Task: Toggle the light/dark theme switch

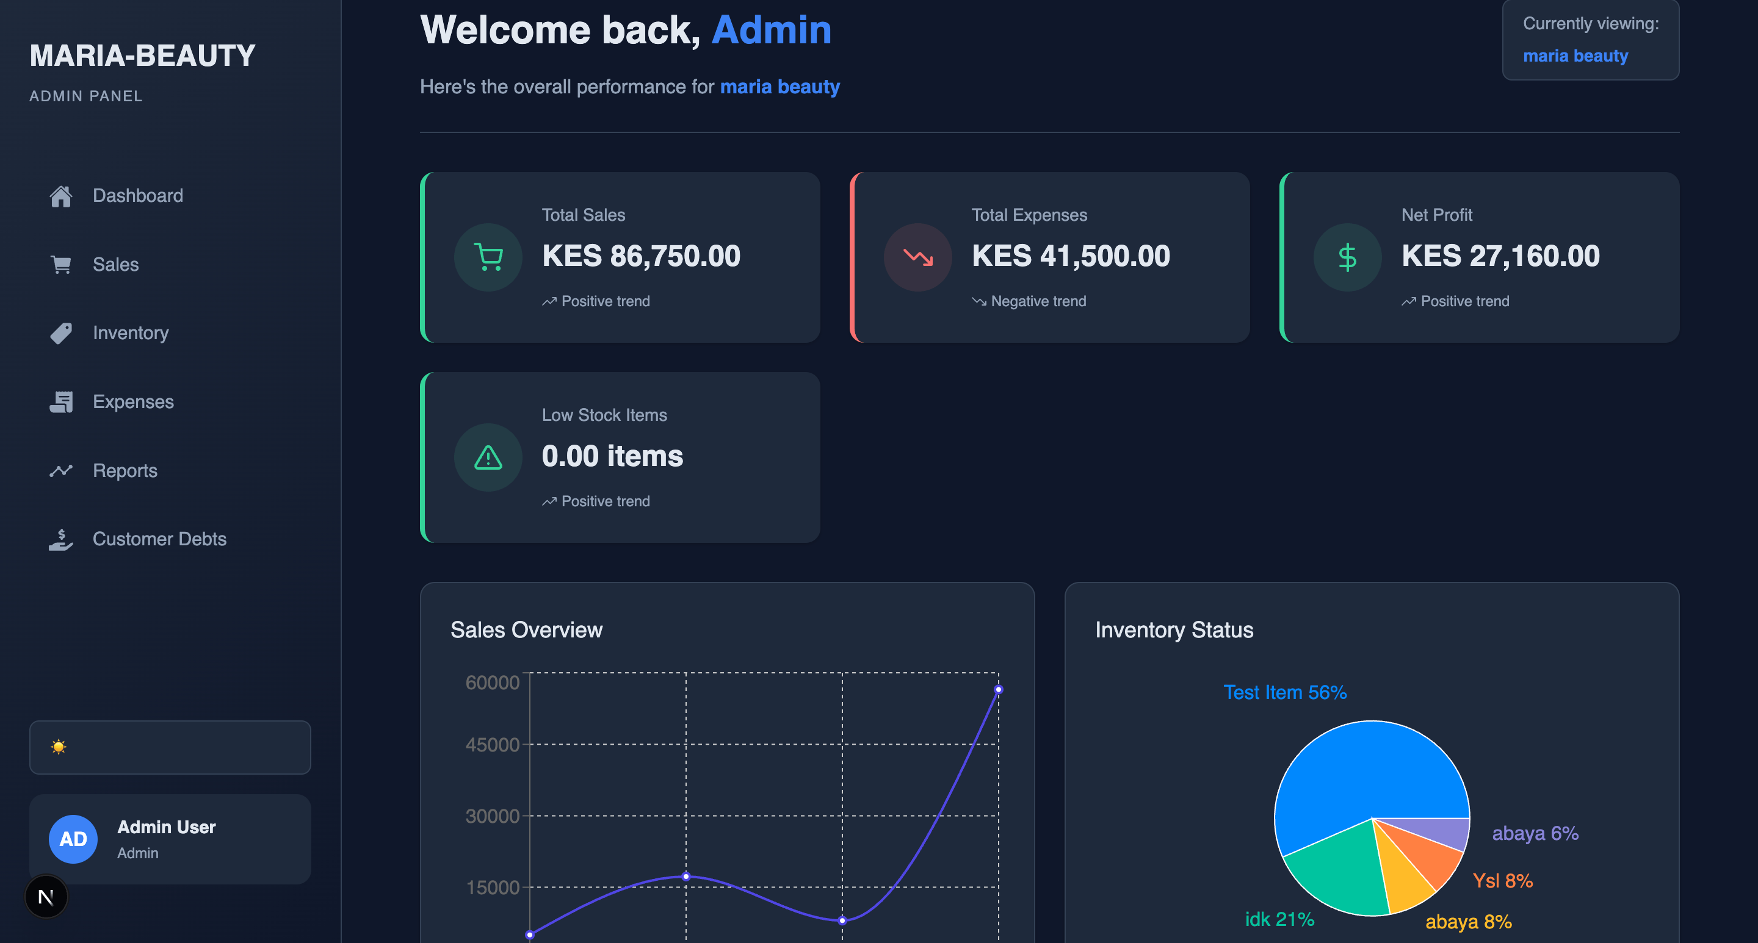Action: click(170, 747)
